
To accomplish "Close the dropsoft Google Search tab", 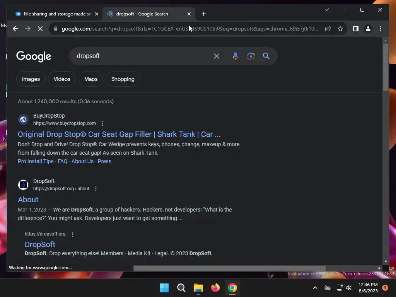I will pos(189,14).
